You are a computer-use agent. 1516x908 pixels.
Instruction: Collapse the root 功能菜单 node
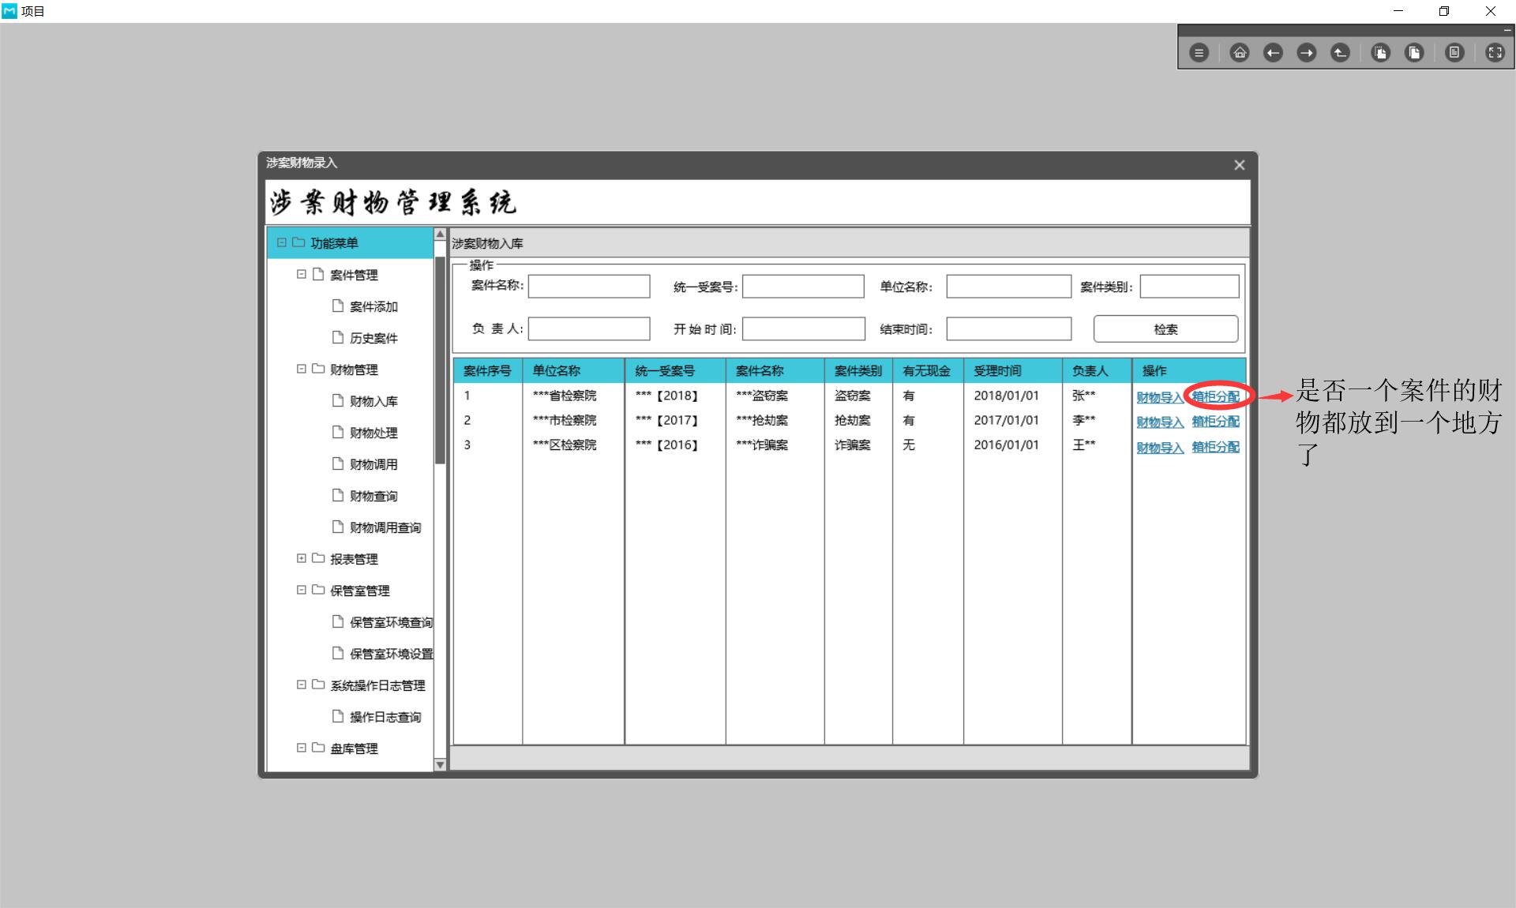[x=281, y=242]
